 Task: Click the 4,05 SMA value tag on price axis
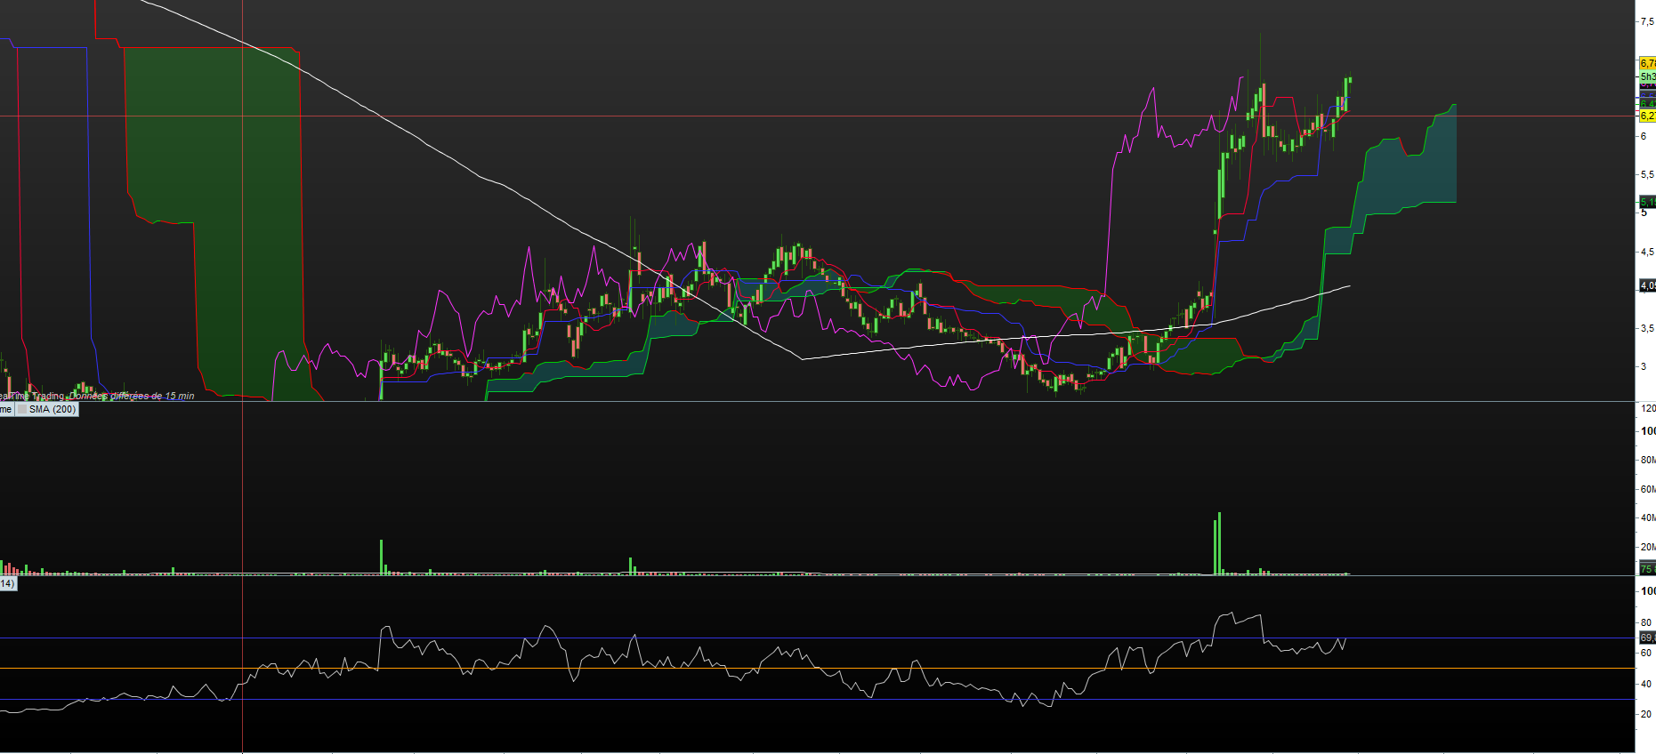(x=1647, y=285)
